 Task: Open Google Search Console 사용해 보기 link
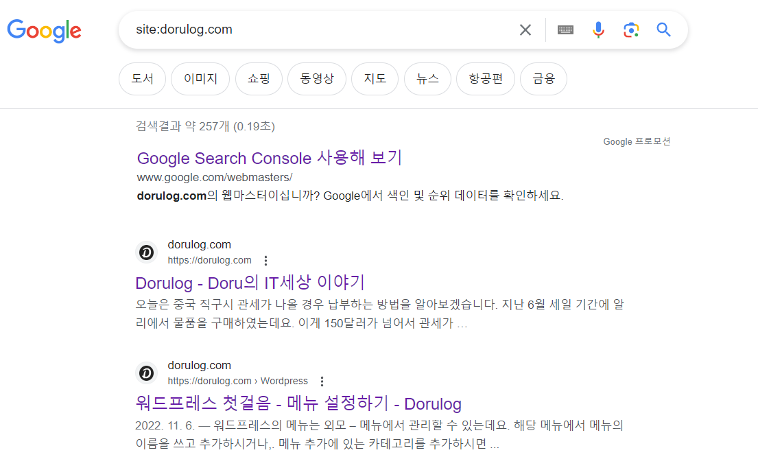pos(270,158)
